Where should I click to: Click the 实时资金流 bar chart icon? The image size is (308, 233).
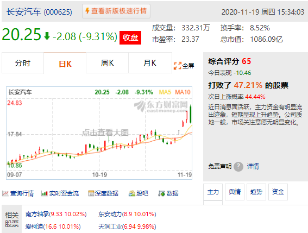pyautogui.click(x=45, y=193)
